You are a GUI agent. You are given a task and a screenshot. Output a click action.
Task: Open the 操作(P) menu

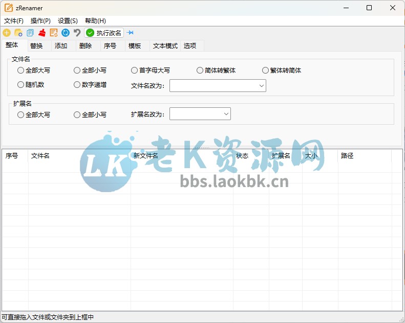pyautogui.click(x=40, y=20)
